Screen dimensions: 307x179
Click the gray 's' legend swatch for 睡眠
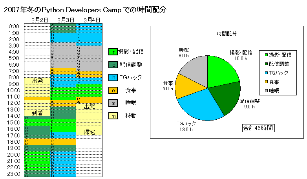coord(113,103)
